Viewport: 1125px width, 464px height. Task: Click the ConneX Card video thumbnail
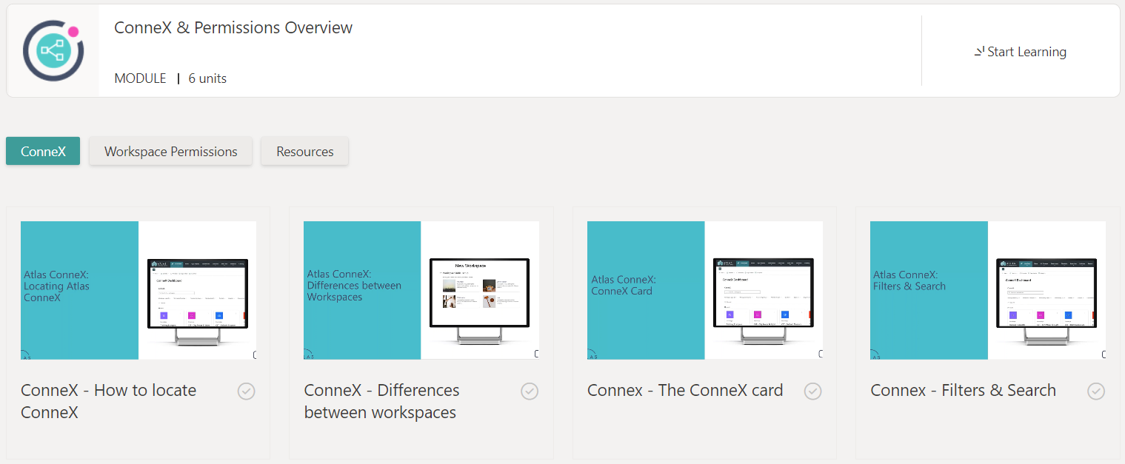coord(705,290)
